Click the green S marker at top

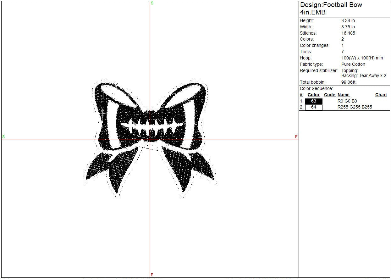point(152,3)
